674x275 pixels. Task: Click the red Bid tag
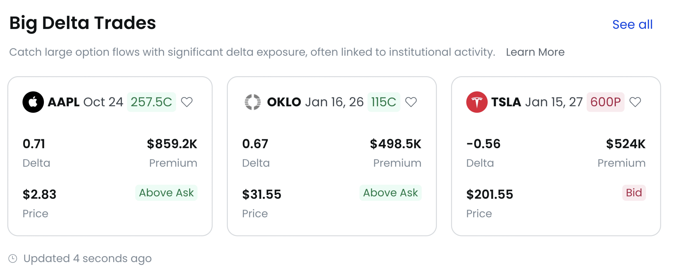tap(634, 193)
